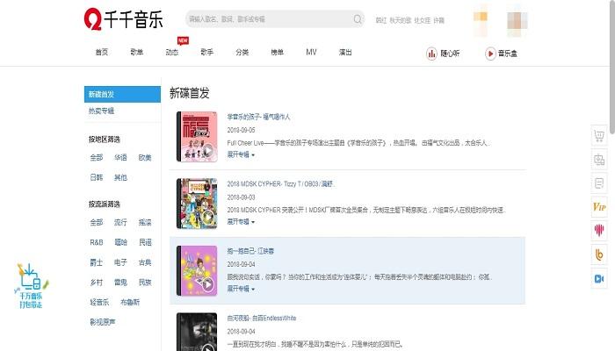Expand 展开专辑 for the purple-cover album
This screenshot has width=615, height=351.
[241, 289]
